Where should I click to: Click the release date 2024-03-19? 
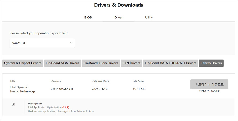[100, 89]
